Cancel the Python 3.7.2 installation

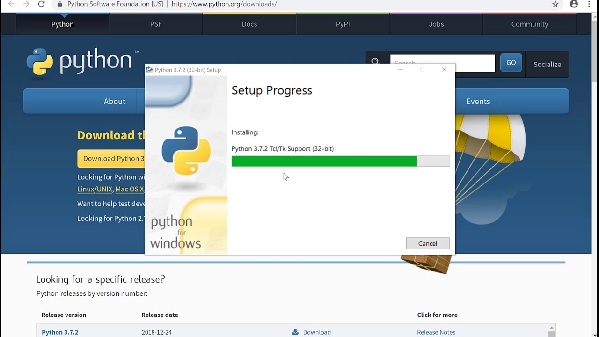[428, 243]
